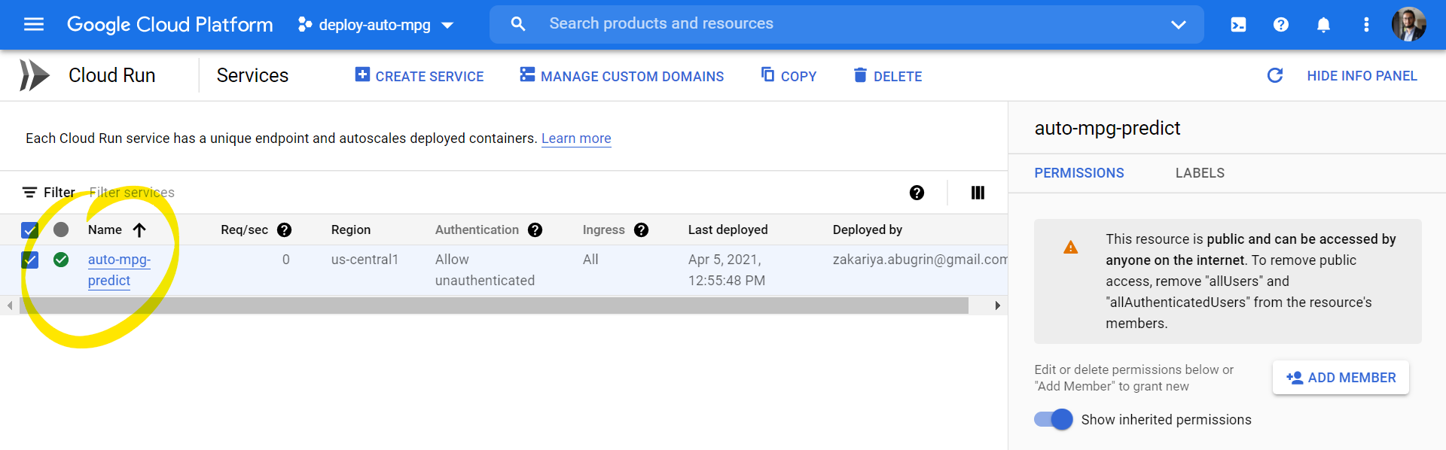Viewport: 1446px width, 450px height.
Task: Click the Last deployed column header
Action: click(x=728, y=230)
